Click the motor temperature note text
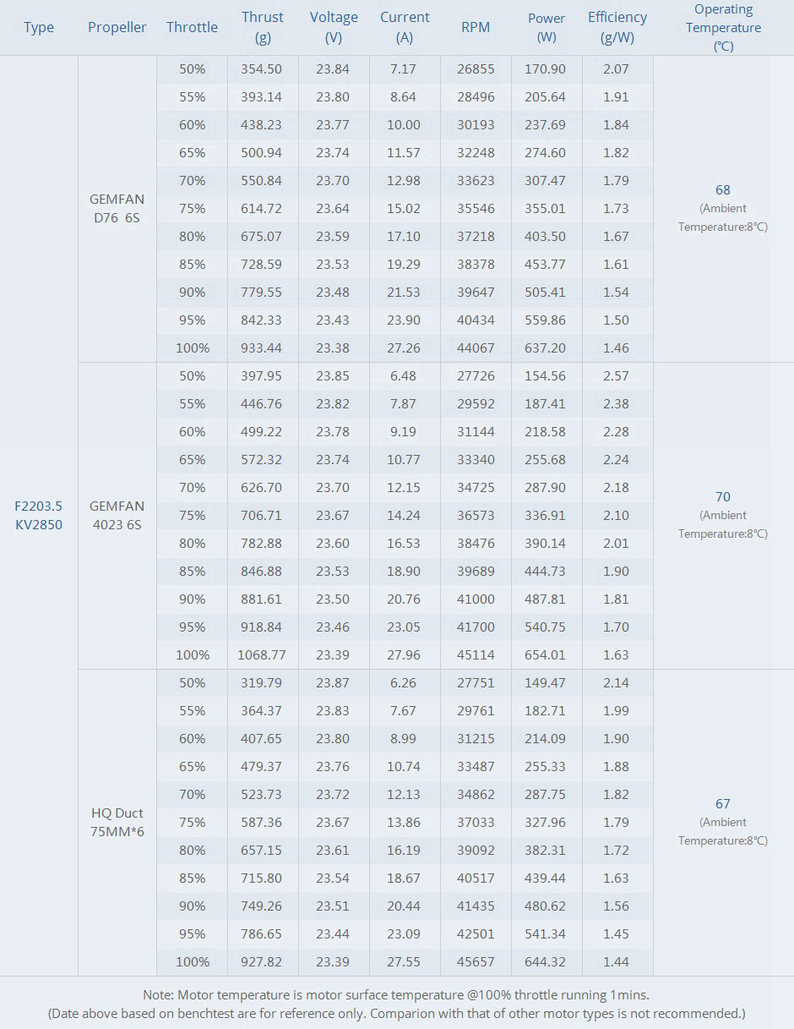794x1029 pixels. click(397, 995)
